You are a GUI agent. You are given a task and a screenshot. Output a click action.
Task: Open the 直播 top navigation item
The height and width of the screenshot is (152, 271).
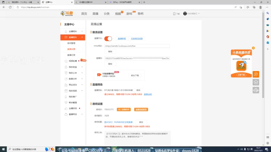pyautogui.click(x=95, y=14)
